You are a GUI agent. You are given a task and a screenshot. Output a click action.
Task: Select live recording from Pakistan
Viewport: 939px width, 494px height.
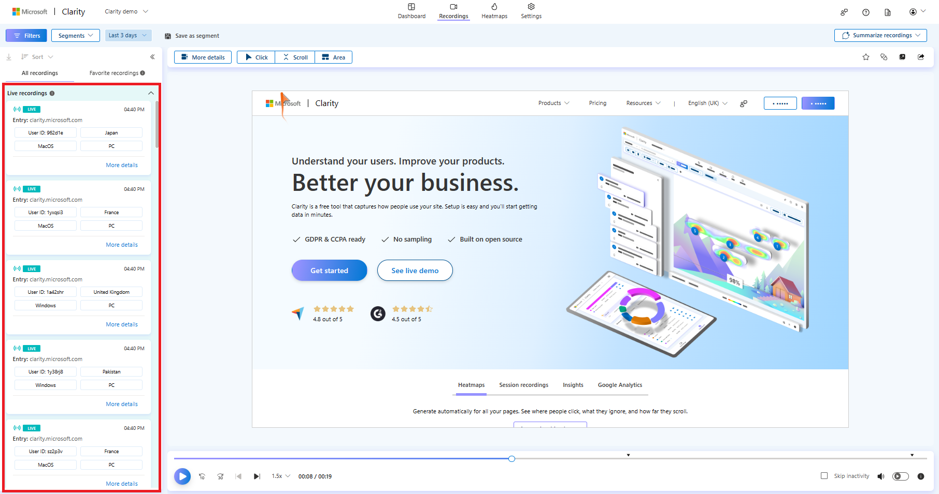(78, 377)
